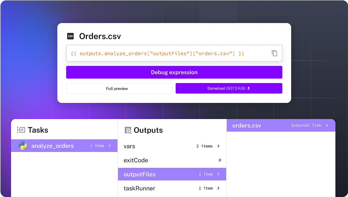Click the Outputs panel search icon
The width and height of the screenshot is (348, 197).
point(128,130)
